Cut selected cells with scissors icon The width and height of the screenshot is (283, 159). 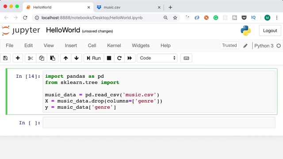pos(31,58)
